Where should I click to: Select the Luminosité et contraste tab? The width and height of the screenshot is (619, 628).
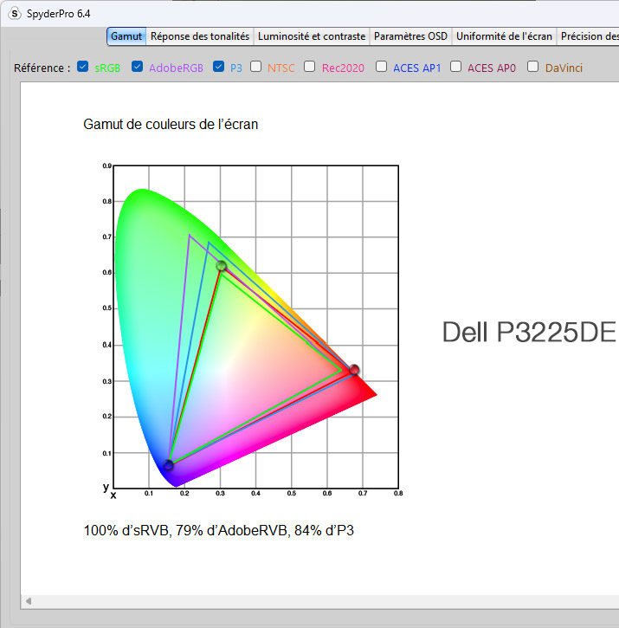coord(312,36)
